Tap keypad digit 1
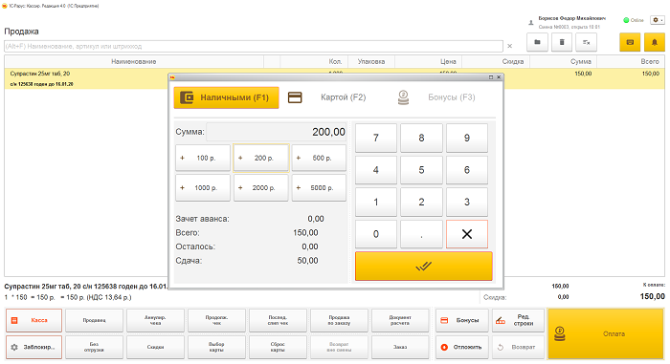 click(x=376, y=202)
